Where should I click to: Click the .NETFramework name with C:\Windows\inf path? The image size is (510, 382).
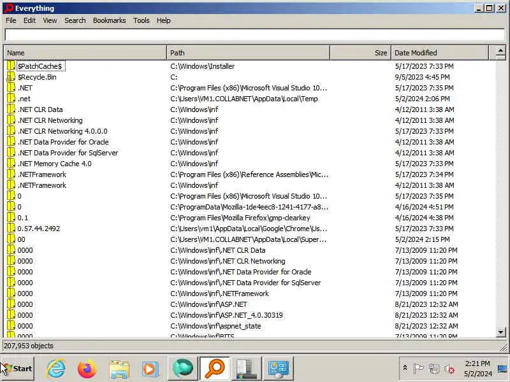(x=42, y=185)
